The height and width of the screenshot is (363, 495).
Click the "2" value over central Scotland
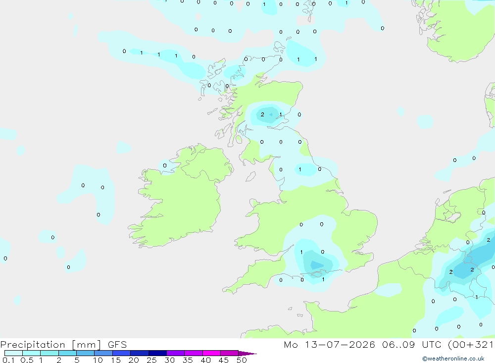click(x=262, y=114)
